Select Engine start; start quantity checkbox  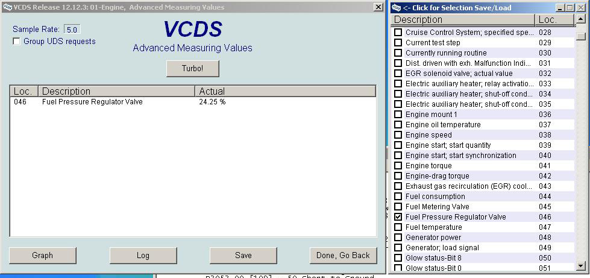coord(398,145)
